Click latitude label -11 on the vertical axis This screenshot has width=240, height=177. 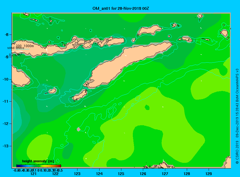6,102
